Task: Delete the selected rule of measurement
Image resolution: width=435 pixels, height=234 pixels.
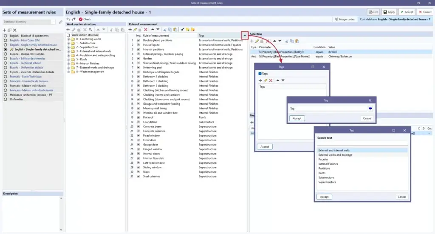Action: click(x=146, y=30)
